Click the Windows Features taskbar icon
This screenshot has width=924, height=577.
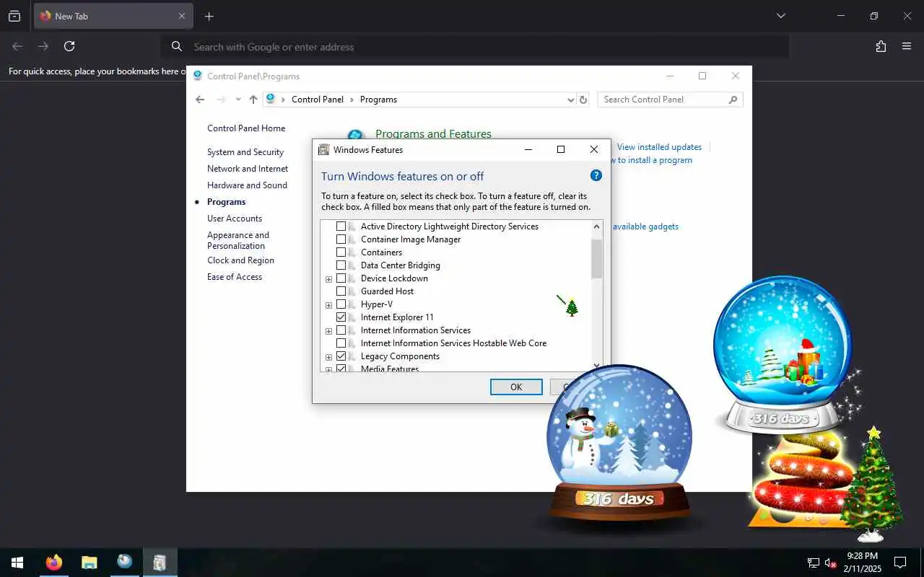pyautogui.click(x=160, y=563)
